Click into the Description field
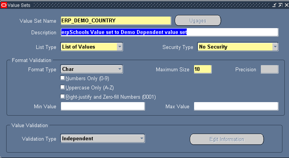The width and height of the screenshot is (289, 158). (x=169, y=32)
